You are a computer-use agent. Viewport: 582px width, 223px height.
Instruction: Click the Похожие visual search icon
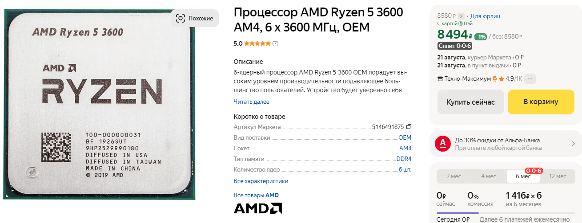pos(180,18)
